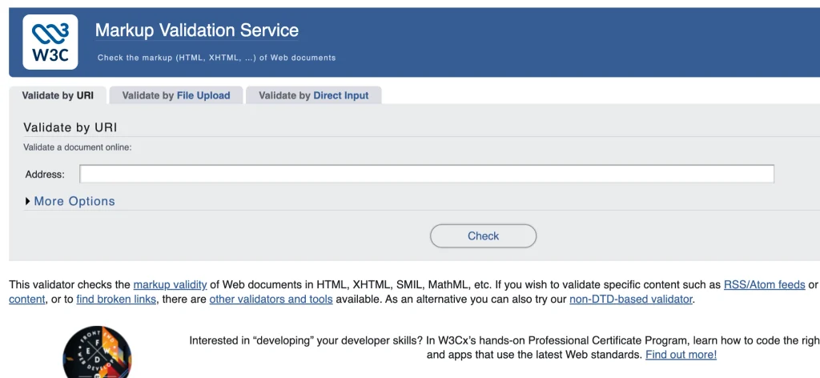Switch to Validate by Direct Input tab
This screenshot has height=378, width=820.
(314, 95)
